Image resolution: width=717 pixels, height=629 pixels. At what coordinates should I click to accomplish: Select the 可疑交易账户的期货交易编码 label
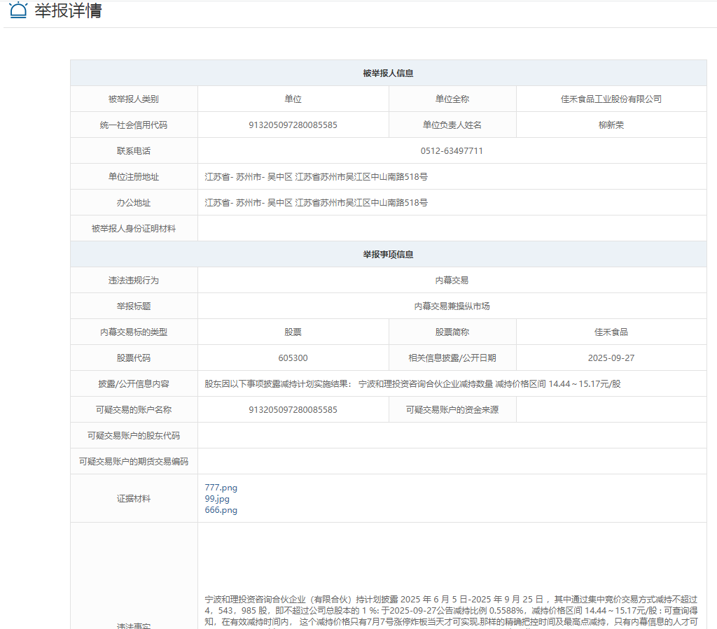134,462
